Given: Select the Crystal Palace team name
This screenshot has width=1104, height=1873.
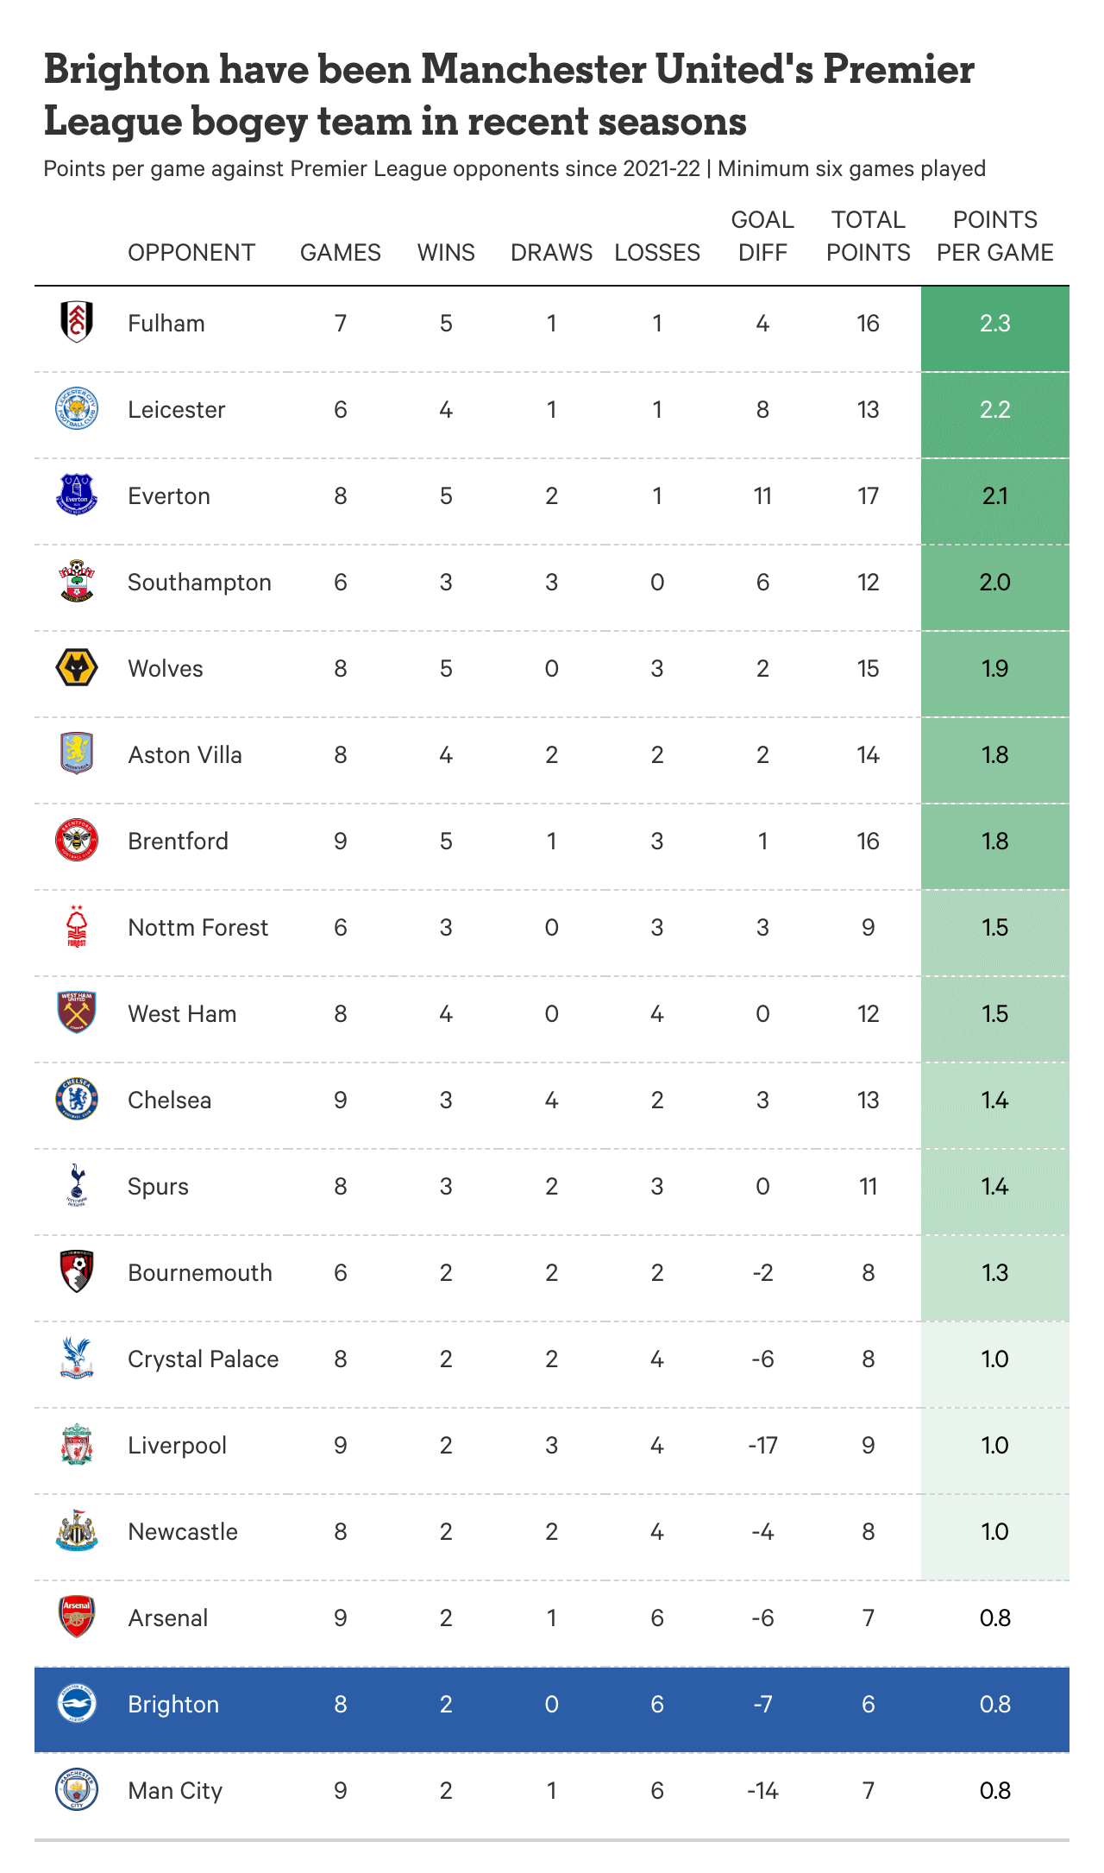Looking at the screenshot, I should [203, 1359].
